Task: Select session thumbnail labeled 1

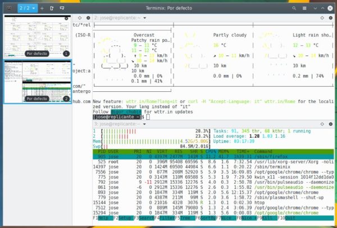Action: tap(38, 36)
